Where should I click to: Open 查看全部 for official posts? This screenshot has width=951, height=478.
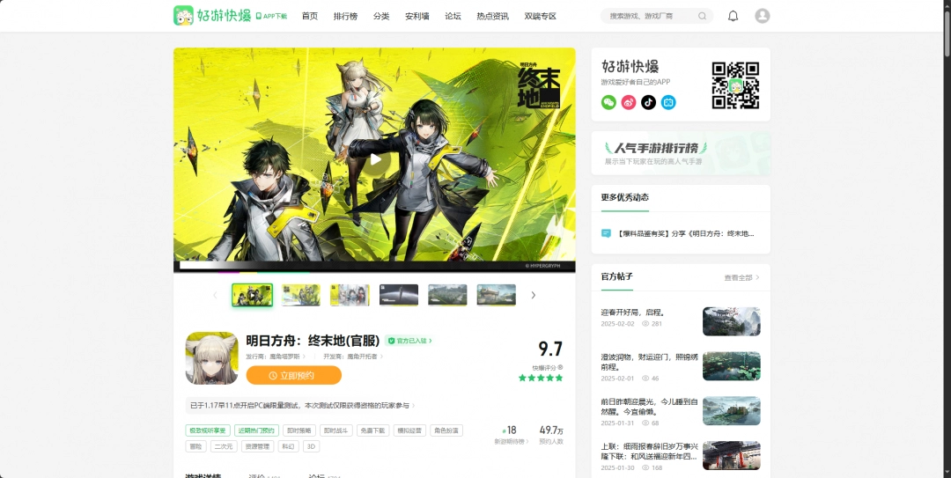[x=741, y=278]
